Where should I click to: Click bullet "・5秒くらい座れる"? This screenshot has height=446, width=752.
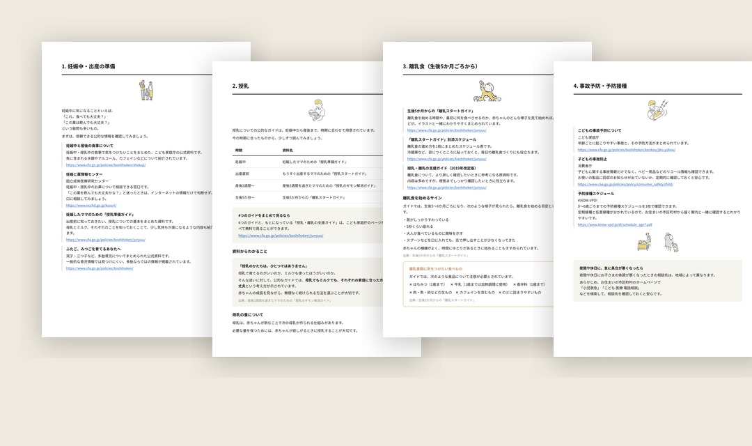(418, 226)
